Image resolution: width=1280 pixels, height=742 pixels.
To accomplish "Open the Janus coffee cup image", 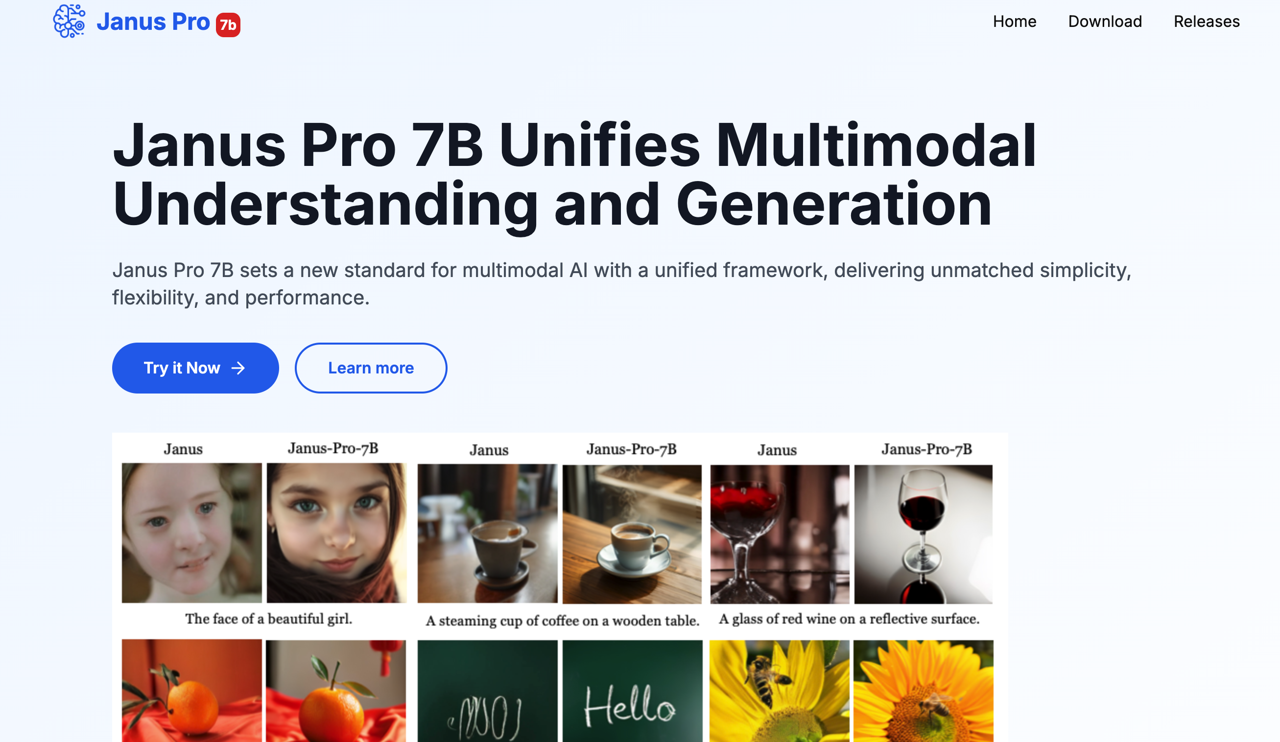I will click(x=488, y=534).
